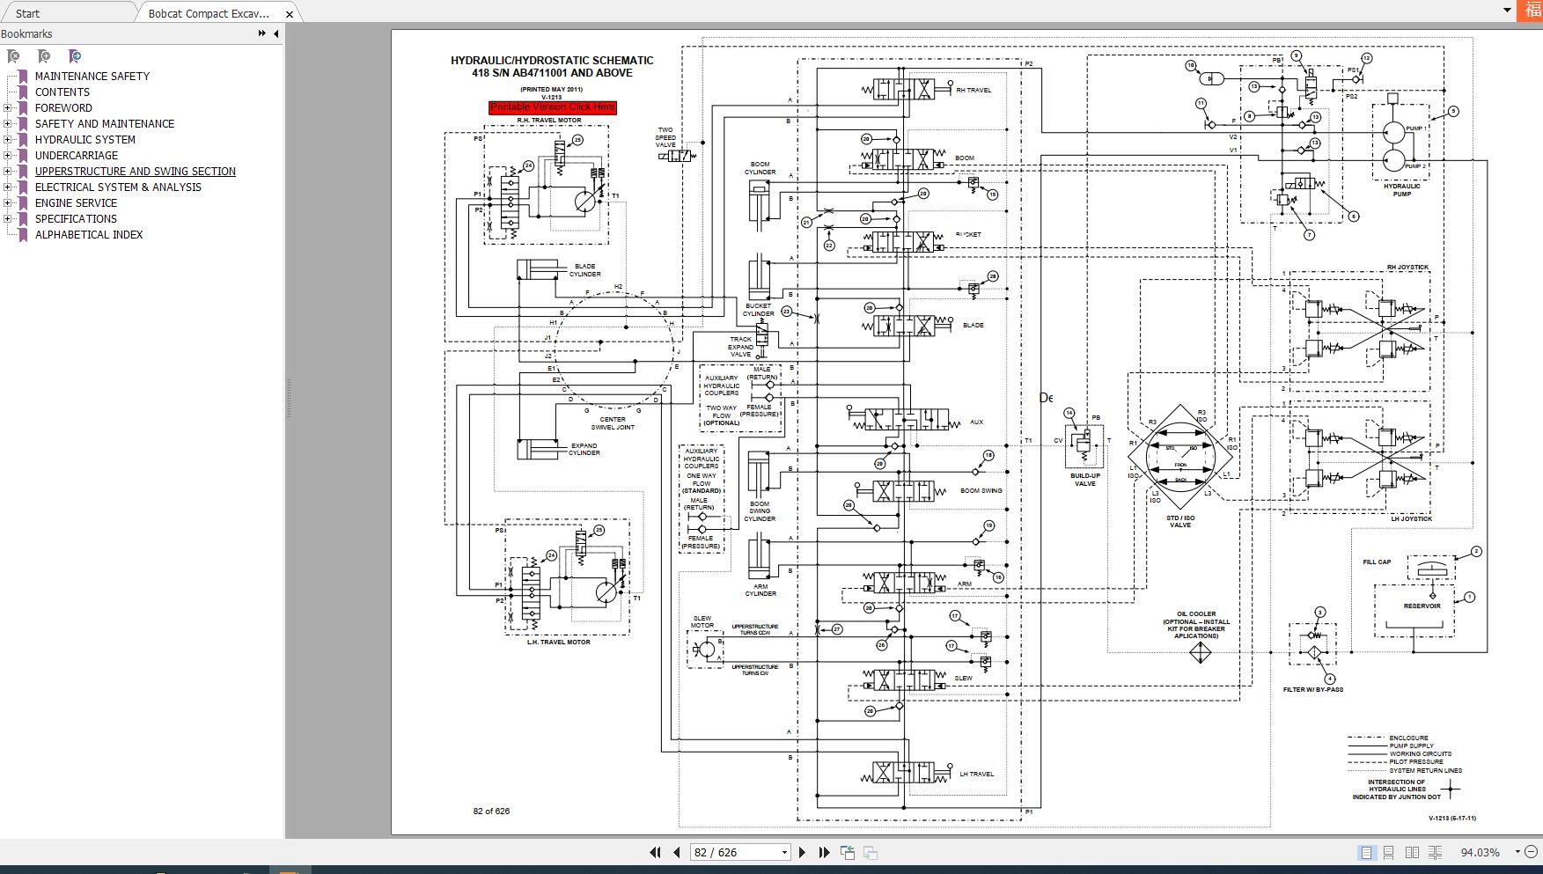Switch to single page view
Viewport: 1543px width, 874px height.
coord(1367,852)
